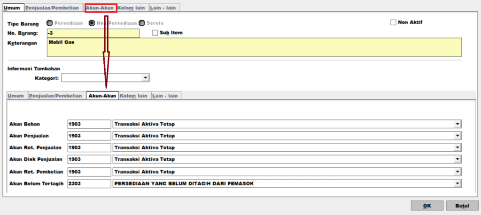Enable the Non Aktif checkbox
Image resolution: width=481 pixels, height=215 pixels.
394,22
